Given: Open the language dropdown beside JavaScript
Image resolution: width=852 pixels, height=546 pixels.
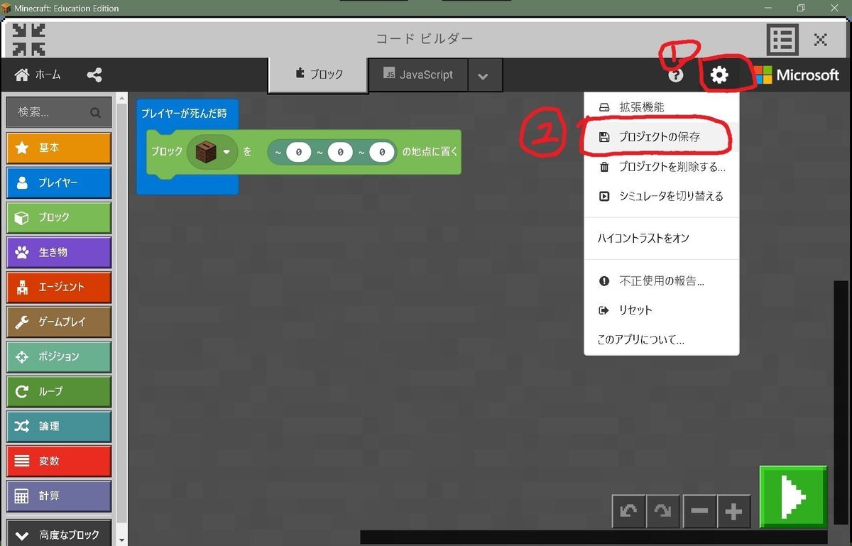Looking at the screenshot, I should point(484,76).
